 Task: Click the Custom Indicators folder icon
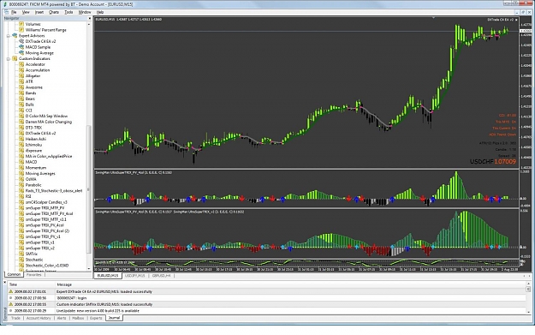point(15,59)
